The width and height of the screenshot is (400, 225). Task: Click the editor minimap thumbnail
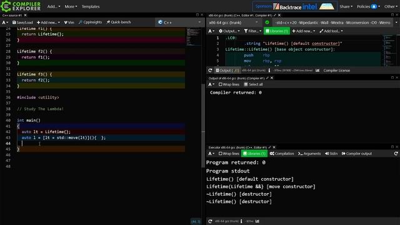click(193, 37)
